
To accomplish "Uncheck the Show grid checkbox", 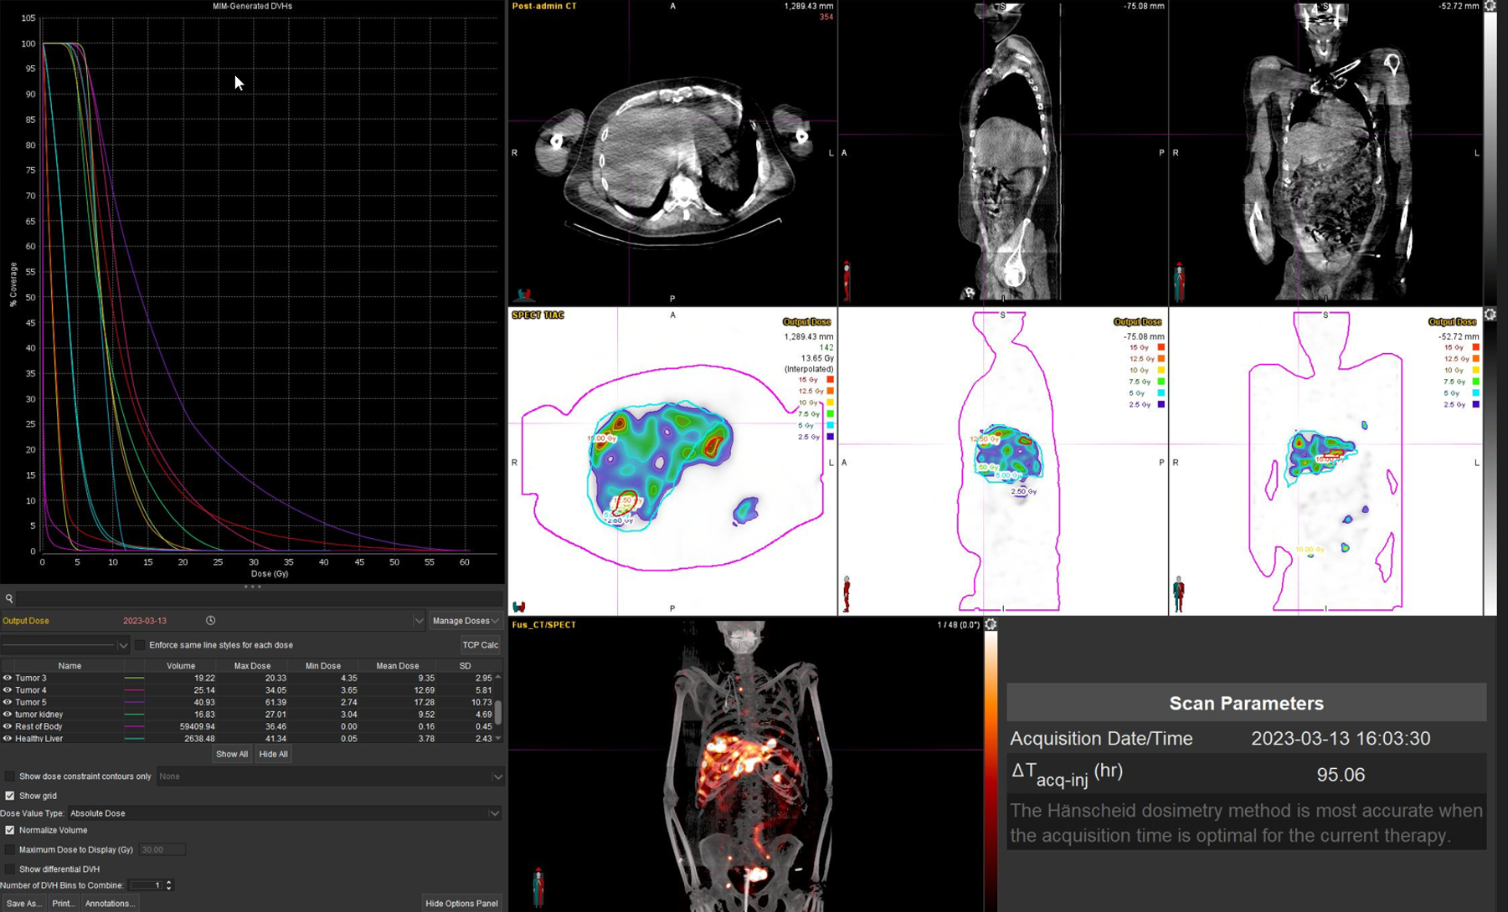I will [x=10, y=796].
